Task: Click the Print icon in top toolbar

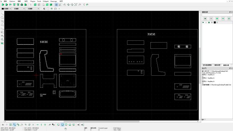Action: [x=22, y=5]
